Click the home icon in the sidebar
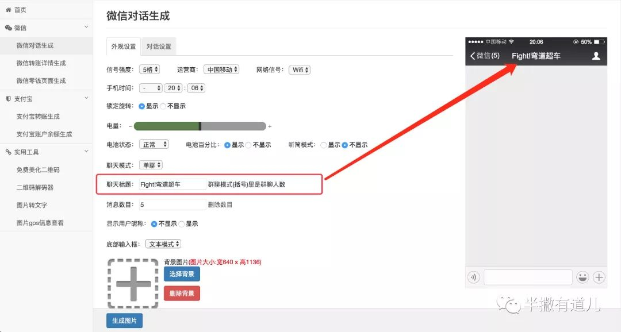Screen dimensions: 621x332 [x=8, y=10]
